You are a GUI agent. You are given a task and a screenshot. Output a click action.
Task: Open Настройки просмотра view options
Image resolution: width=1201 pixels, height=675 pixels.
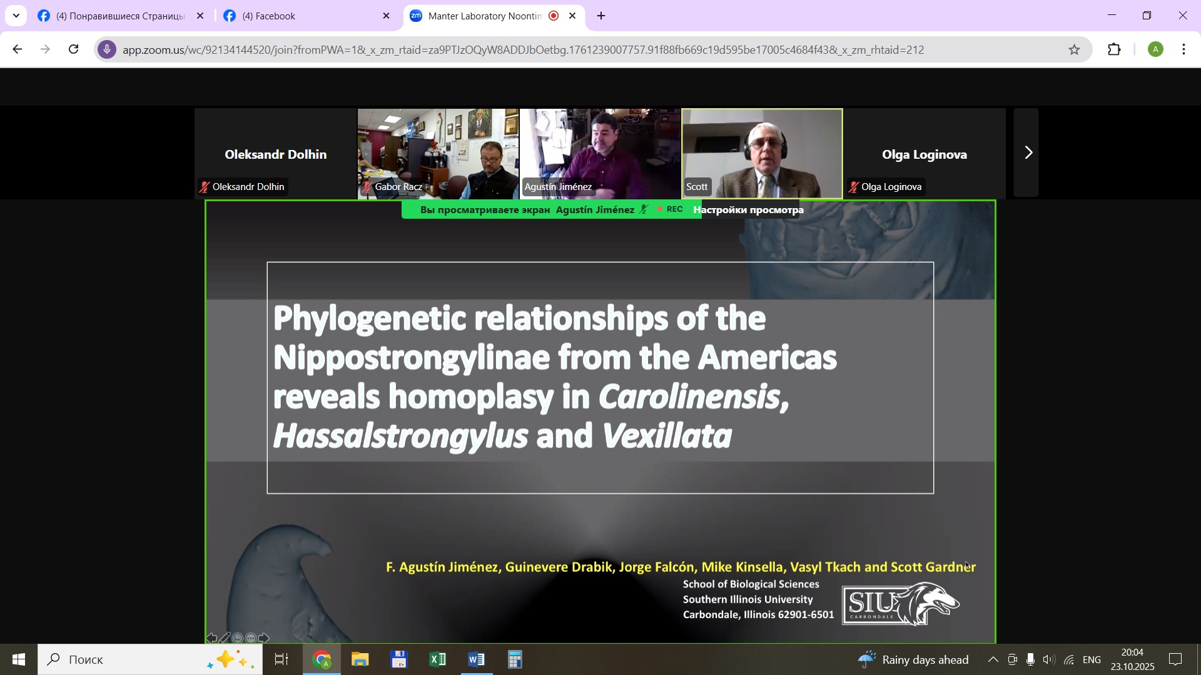(748, 210)
